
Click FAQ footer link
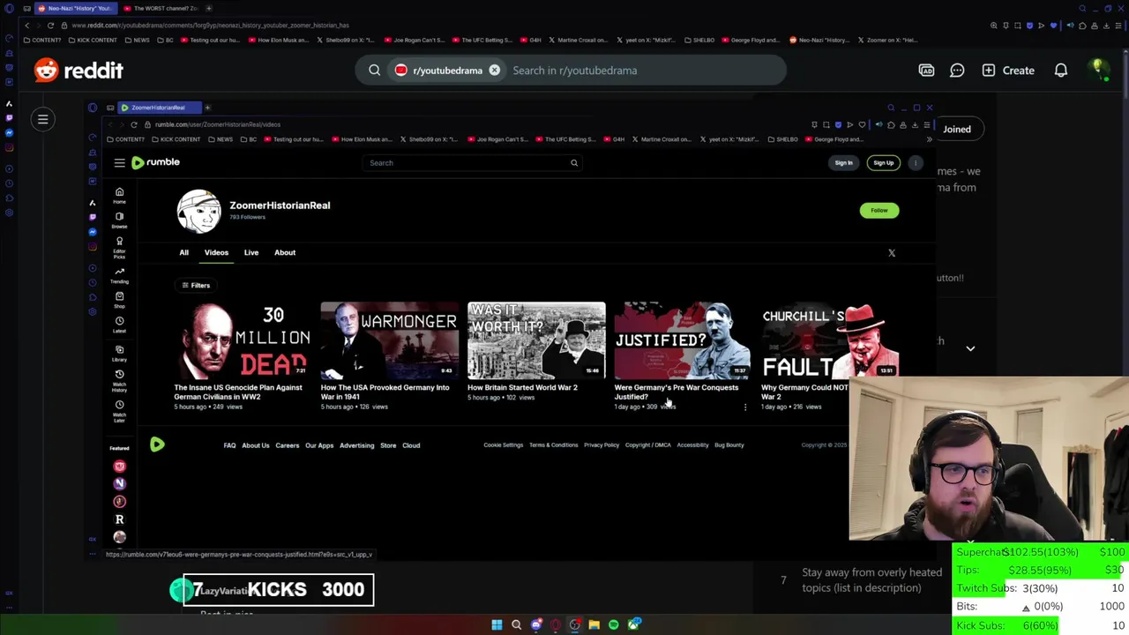(x=229, y=445)
